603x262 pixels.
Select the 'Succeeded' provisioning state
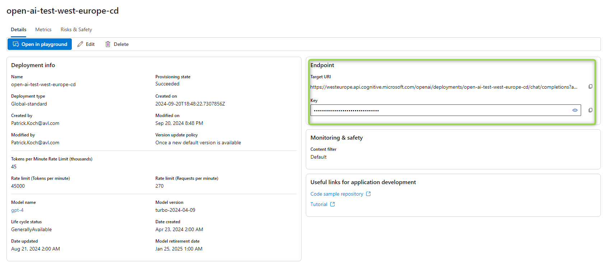point(167,84)
